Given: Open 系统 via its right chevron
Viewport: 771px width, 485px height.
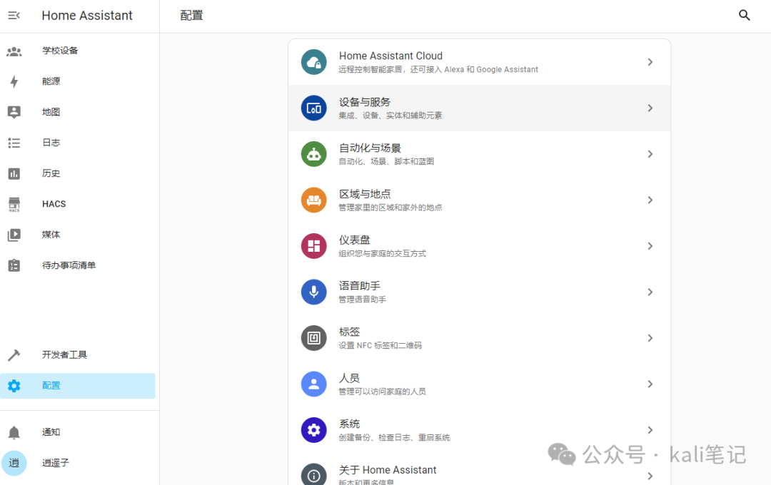Looking at the screenshot, I should pyautogui.click(x=650, y=430).
